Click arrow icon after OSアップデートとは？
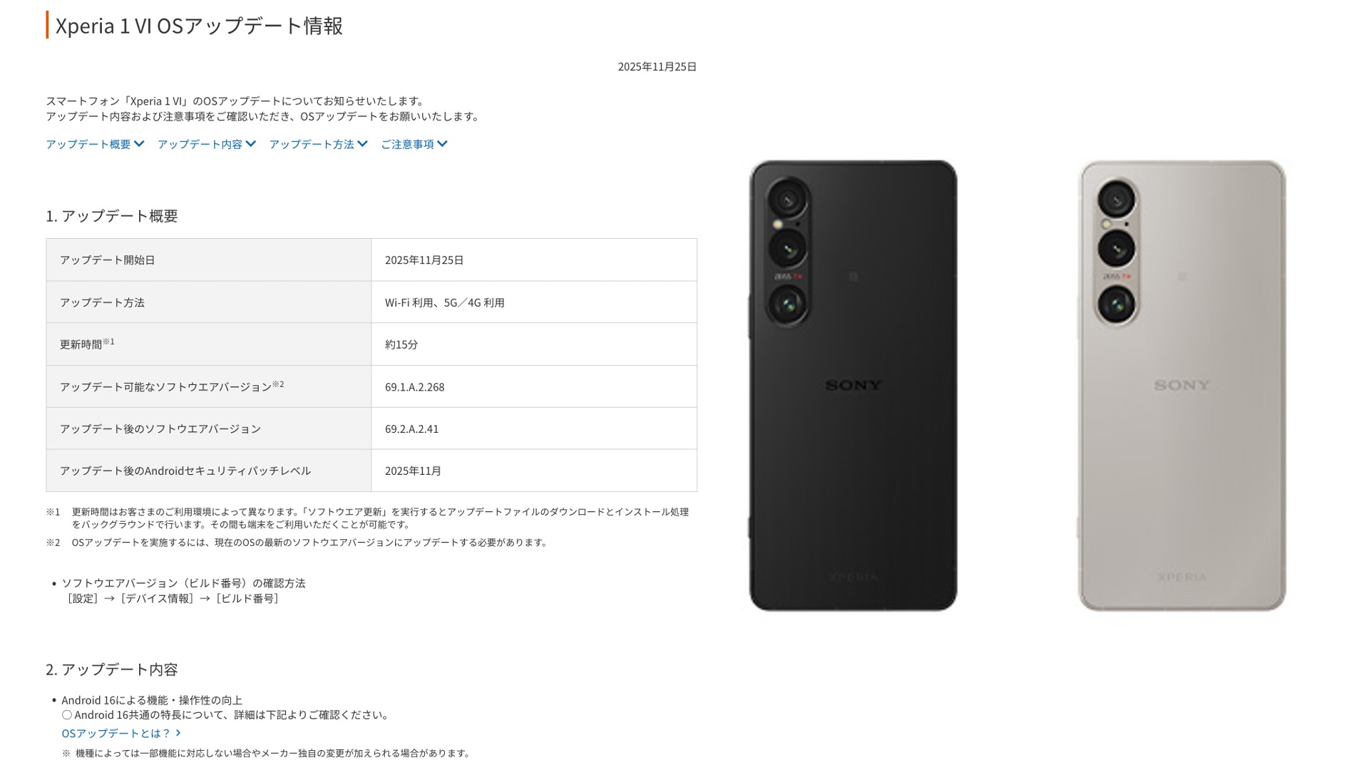 point(178,733)
